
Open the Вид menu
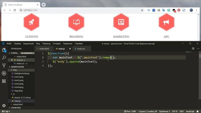(x=38, y=44)
